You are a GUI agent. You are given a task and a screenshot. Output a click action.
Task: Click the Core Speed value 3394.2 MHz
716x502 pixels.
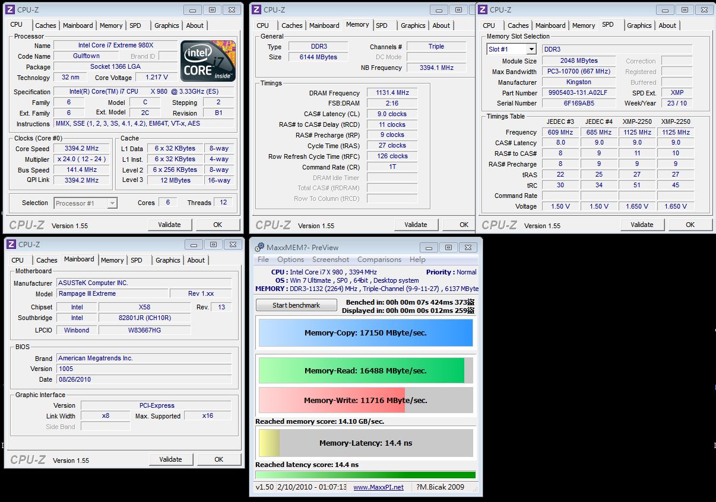coord(82,149)
